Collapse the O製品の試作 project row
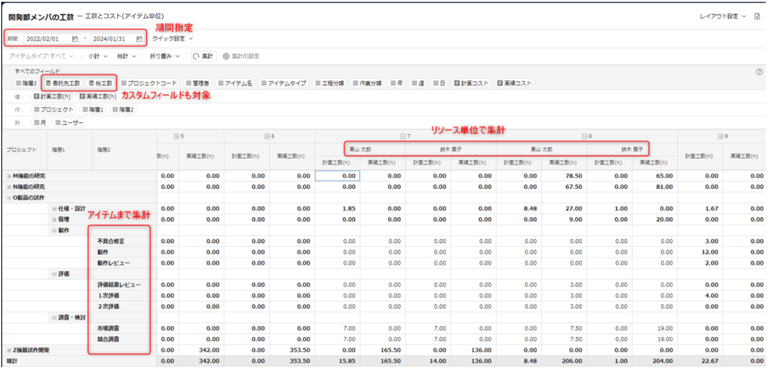Screen dimensions: 775x375 (9, 197)
